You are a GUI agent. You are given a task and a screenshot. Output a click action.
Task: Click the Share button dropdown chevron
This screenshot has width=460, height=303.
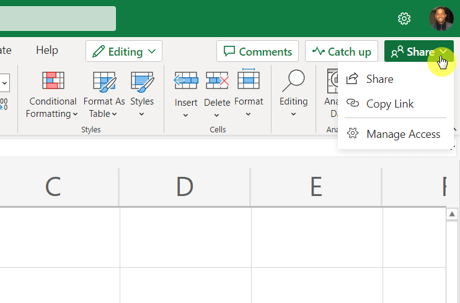click(x=444, y=51)
